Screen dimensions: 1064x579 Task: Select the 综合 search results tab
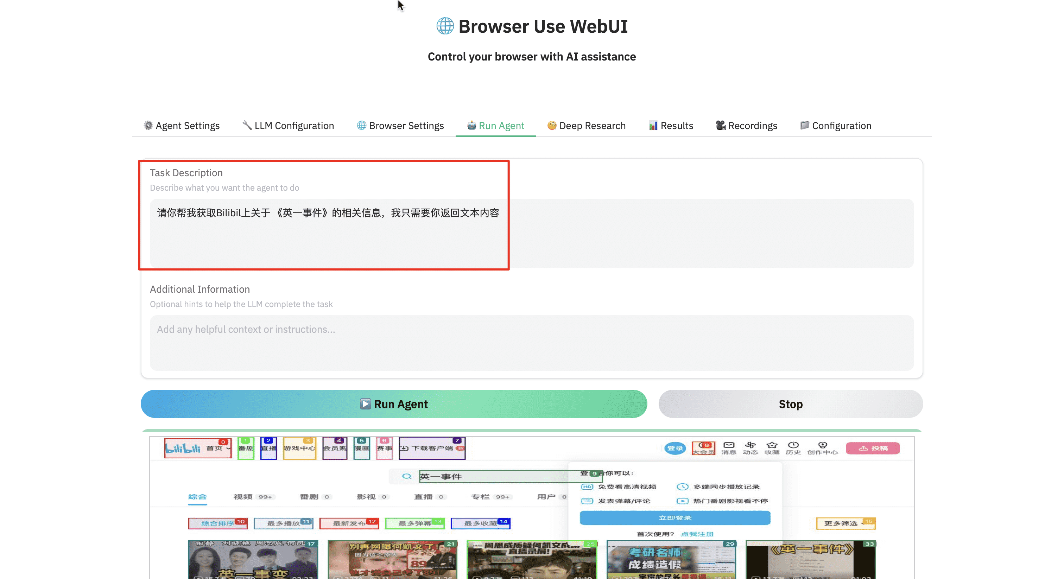[x=197, y=497]
